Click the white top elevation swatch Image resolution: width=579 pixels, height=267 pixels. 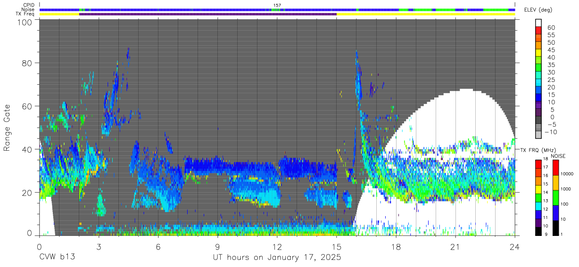(x=539, y=23)
